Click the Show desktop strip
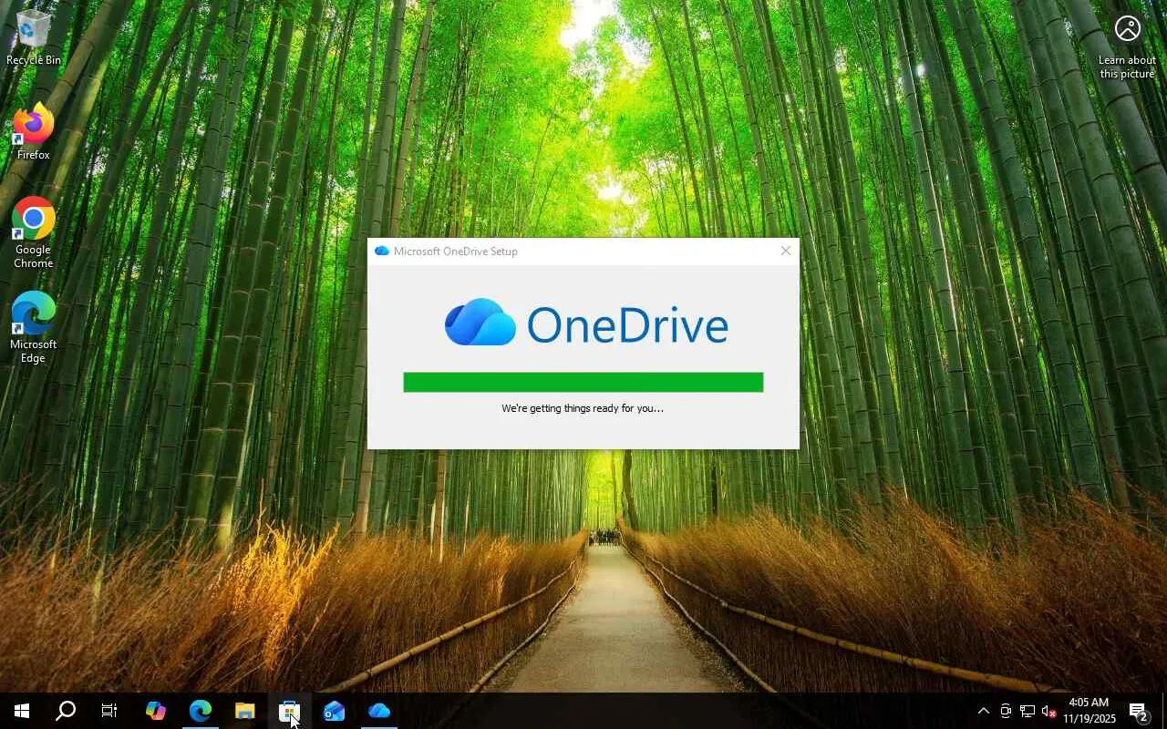Viewport: 1167px width, 729px height. pyautogui.click(x=1163, y=711)
